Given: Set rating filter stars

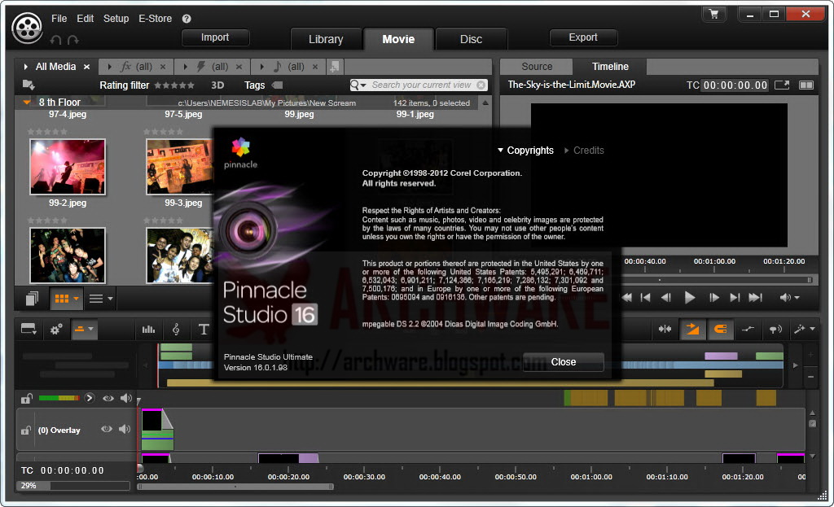Looking at the screenshot, I should click(174, 85).
